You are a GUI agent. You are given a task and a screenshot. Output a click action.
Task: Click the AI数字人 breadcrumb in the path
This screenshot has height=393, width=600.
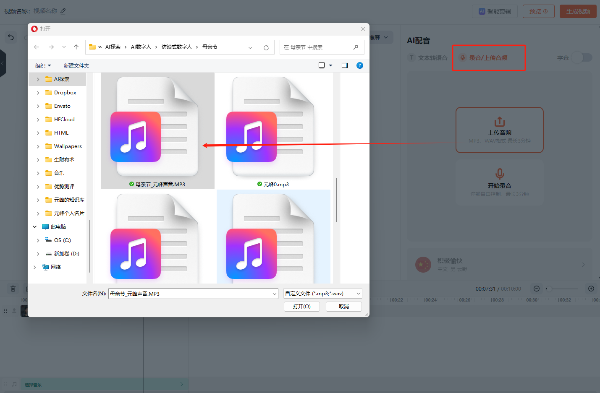click(141, 47)
